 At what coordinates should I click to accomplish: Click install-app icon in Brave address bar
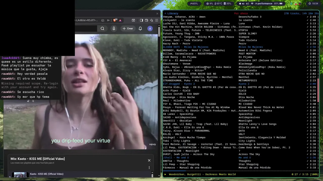(x=103, y=20)
